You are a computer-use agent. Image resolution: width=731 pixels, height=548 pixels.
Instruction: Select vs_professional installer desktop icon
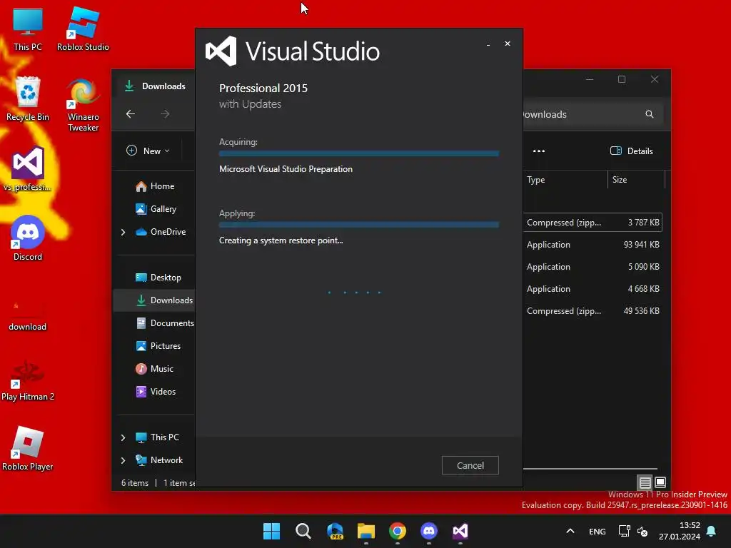point(28,168)
